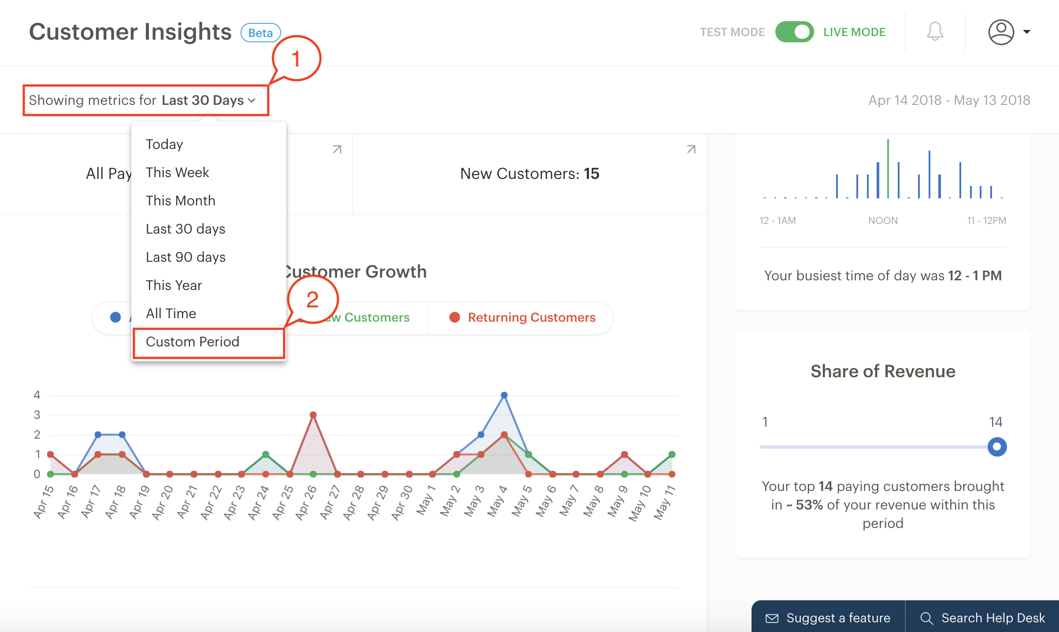The height and width of the screenshot is (632, 1059).
Task: Click the 'New Customers: 15' metric text
Action: tap(529, 174)
